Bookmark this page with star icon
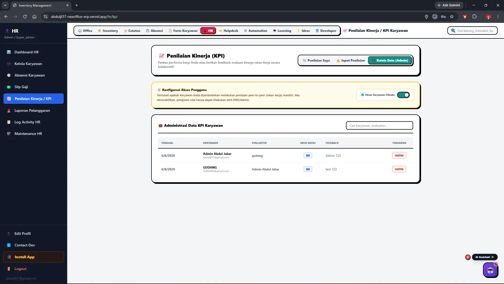Viewport: 504px width, 284px height. point(452,17)
